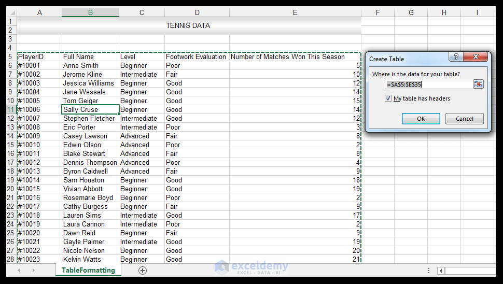Image resolution: width=503 pixels, height=284 pixels.
Task: Click Level cell in Casey Lawson row
Action: 142,136
